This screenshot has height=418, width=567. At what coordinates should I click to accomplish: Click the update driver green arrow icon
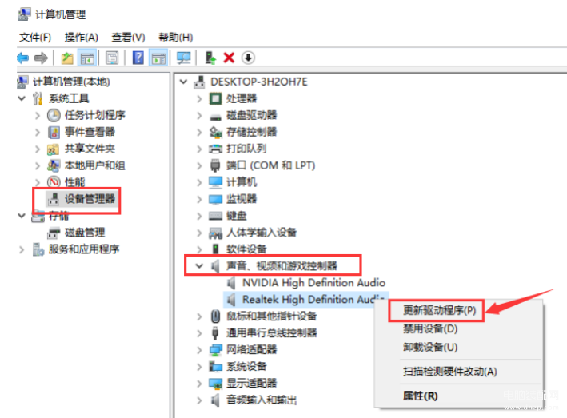210,58
